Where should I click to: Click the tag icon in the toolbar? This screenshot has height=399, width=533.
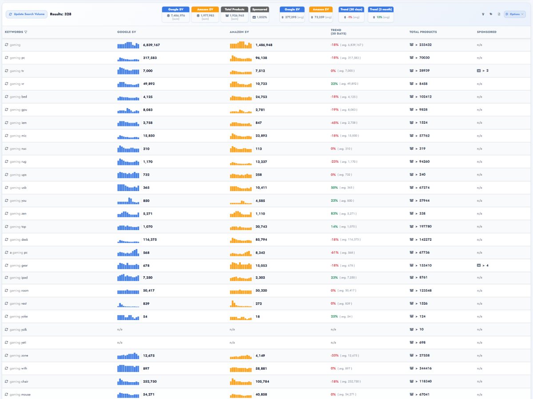pyautogui.click(x=491, y=14)
